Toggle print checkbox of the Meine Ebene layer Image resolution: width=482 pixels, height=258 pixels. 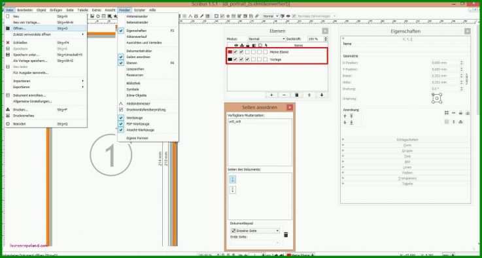click(241, 52)
